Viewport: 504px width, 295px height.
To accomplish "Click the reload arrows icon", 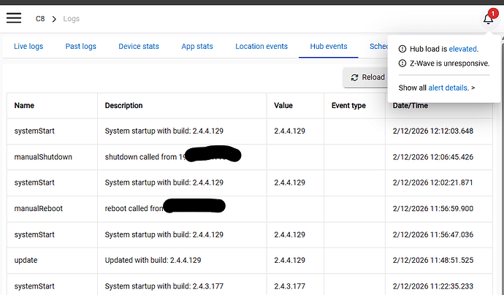I will [355, 77].
